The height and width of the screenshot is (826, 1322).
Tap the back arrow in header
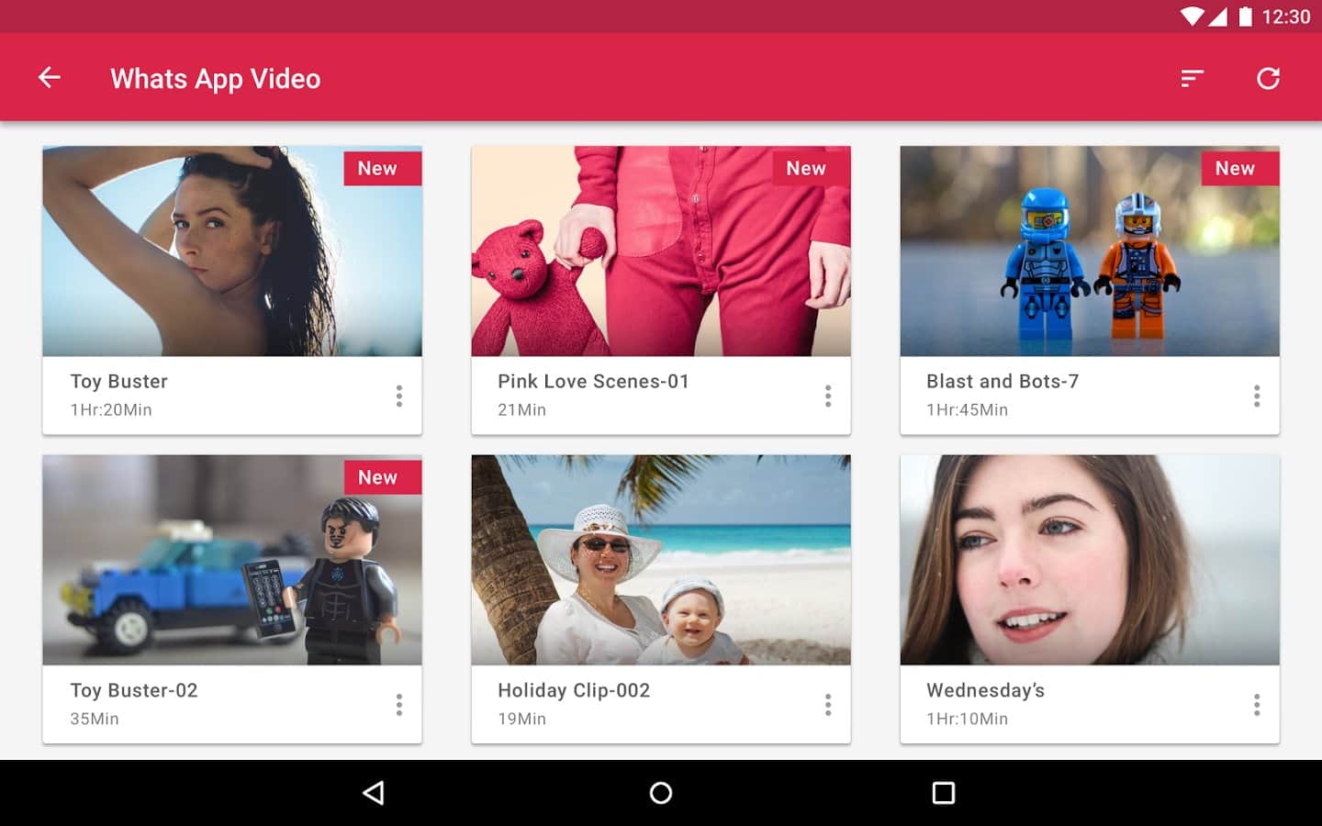[50, 78]
